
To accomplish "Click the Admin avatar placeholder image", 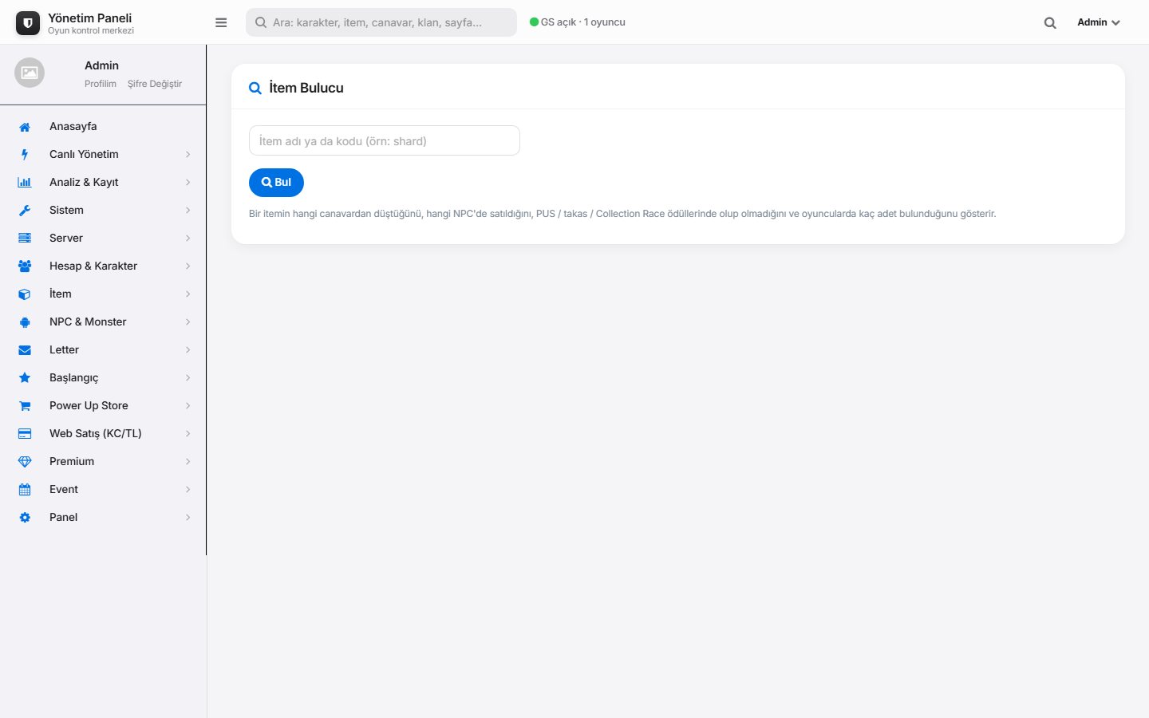I will [30, 73].
